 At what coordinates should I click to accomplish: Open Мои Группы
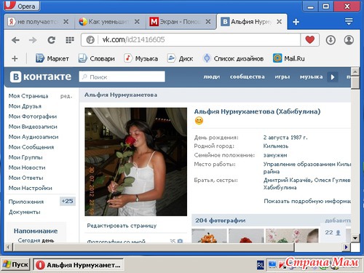[25, 157]
